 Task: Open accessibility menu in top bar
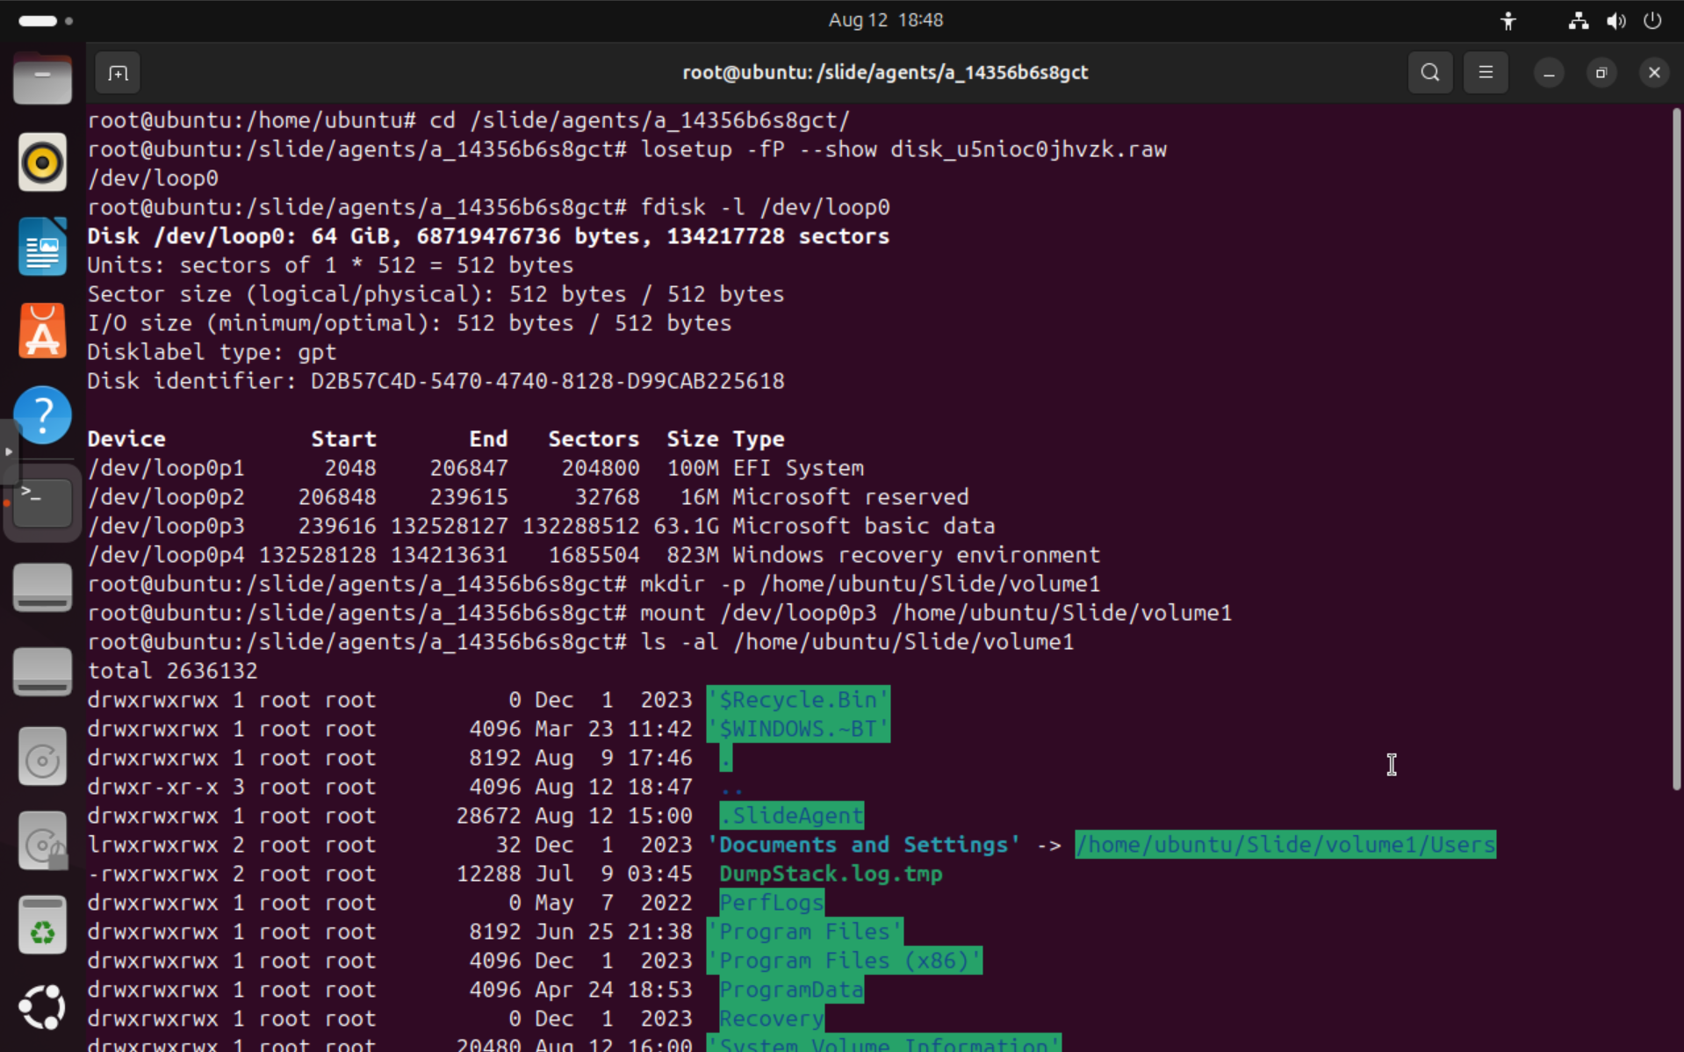click(x=1508, y=20)
